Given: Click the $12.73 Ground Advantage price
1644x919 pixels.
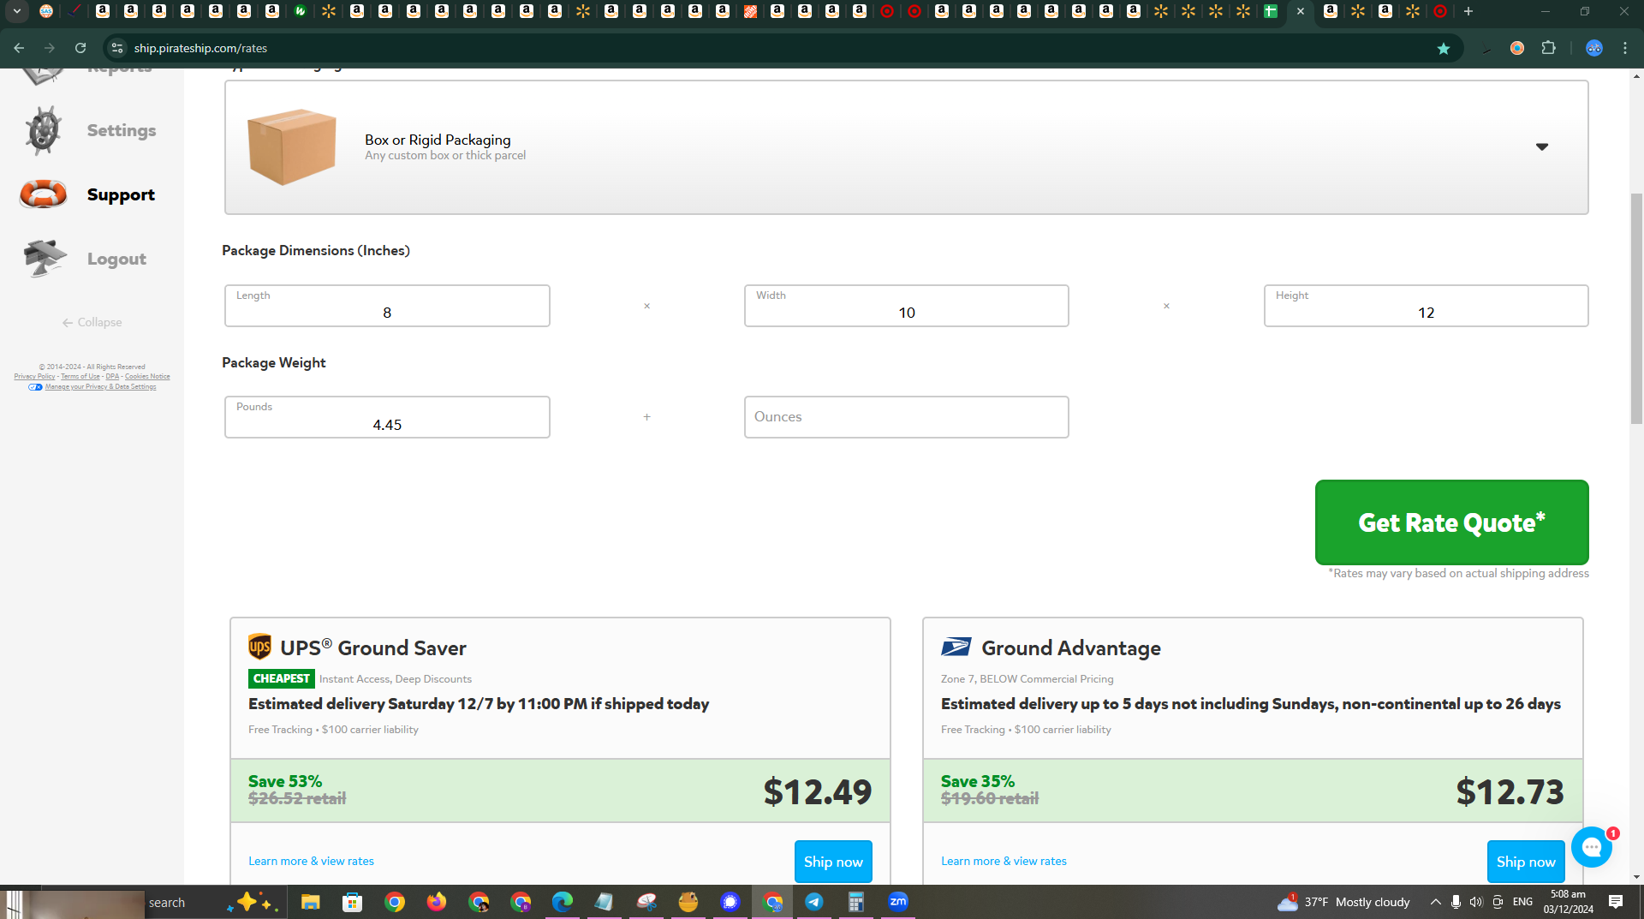Looking at the screenshot, I should coord(1510,791).
